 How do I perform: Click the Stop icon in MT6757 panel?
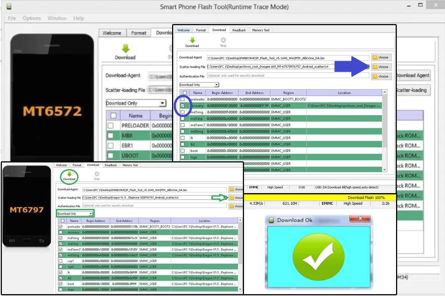point(223,40)
